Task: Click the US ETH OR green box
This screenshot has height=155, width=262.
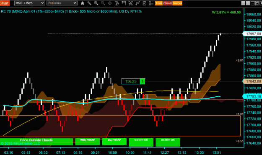Action: click(141, 142)
